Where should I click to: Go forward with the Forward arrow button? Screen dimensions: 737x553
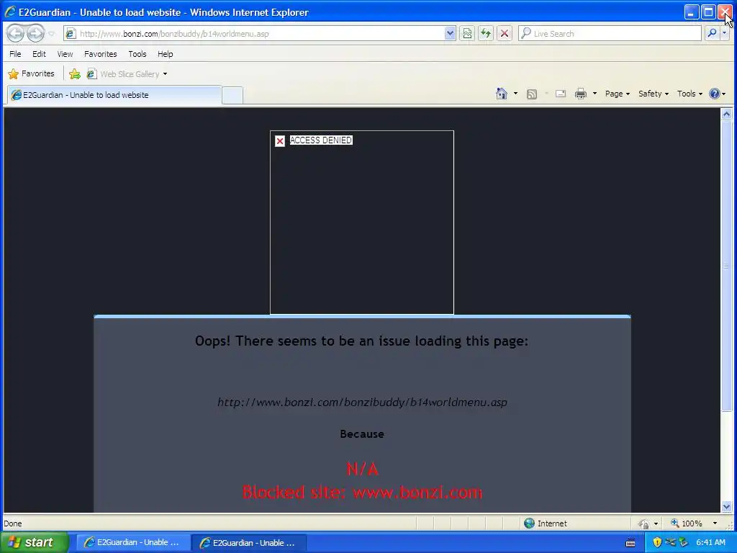(x=36, y=33)
